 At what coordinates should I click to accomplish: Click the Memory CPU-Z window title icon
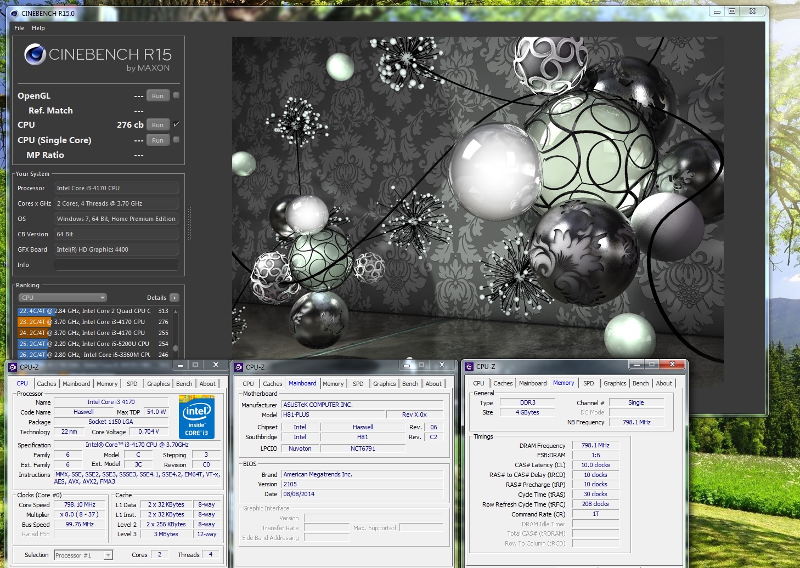point(469,366)
